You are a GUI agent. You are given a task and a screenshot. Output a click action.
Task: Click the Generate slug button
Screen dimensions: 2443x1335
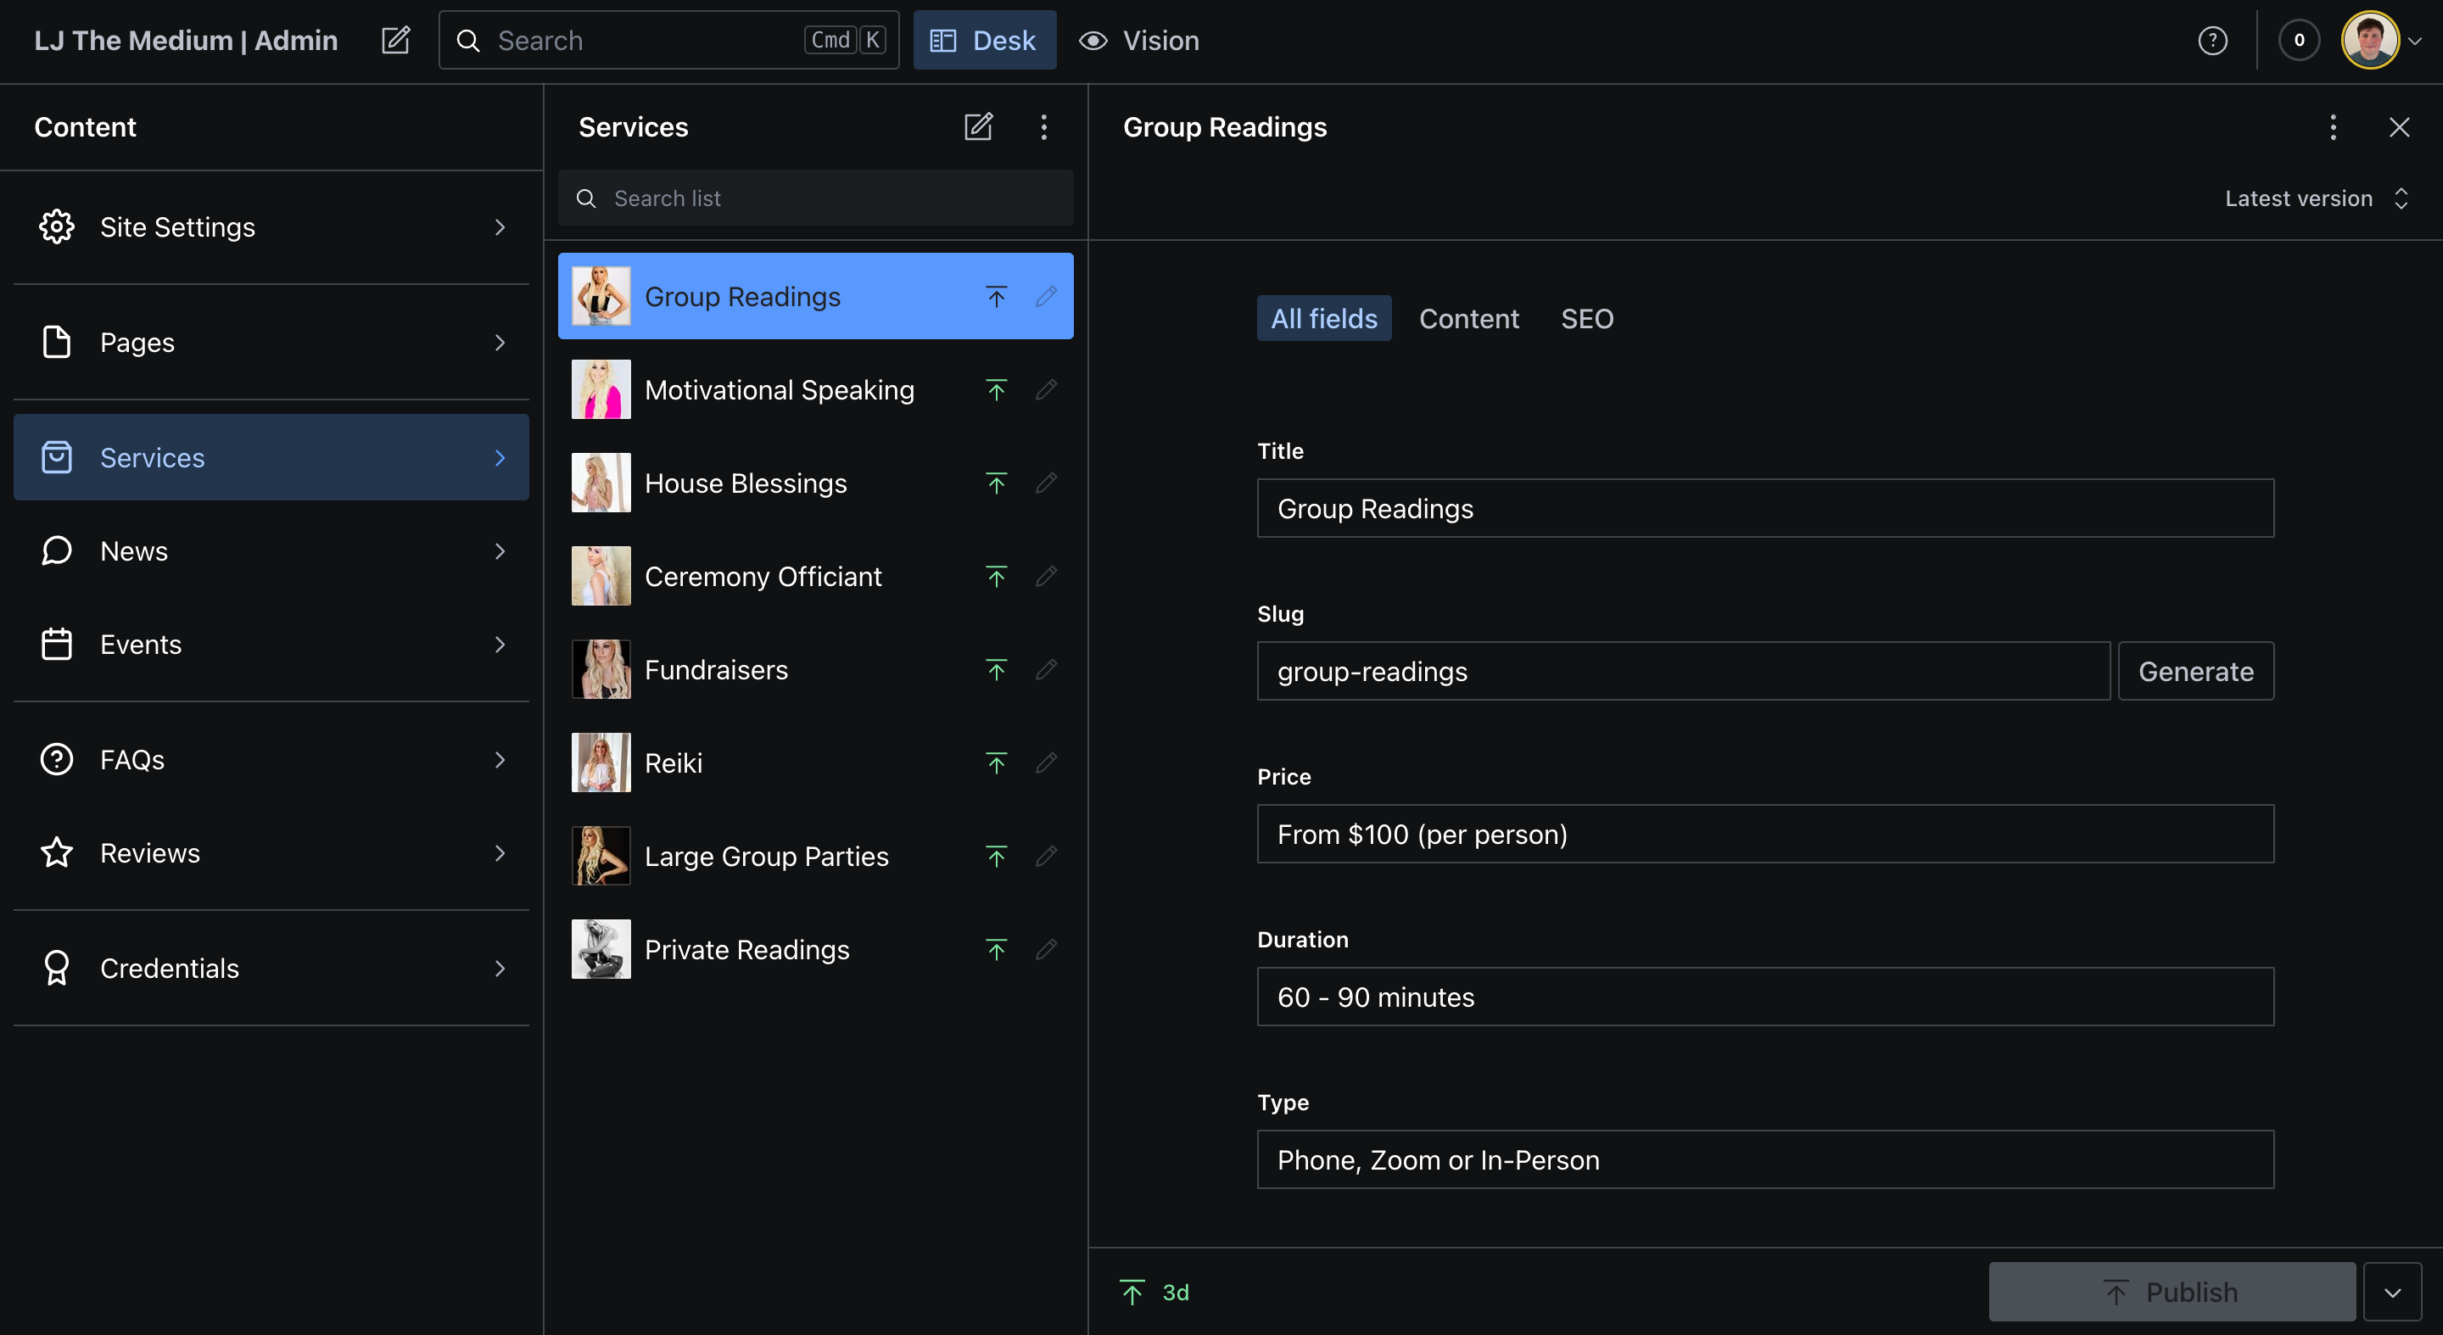(2194, 671)
